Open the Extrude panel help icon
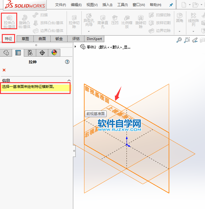Viewport: 205px width, 209px height. [x=67, y=62]
